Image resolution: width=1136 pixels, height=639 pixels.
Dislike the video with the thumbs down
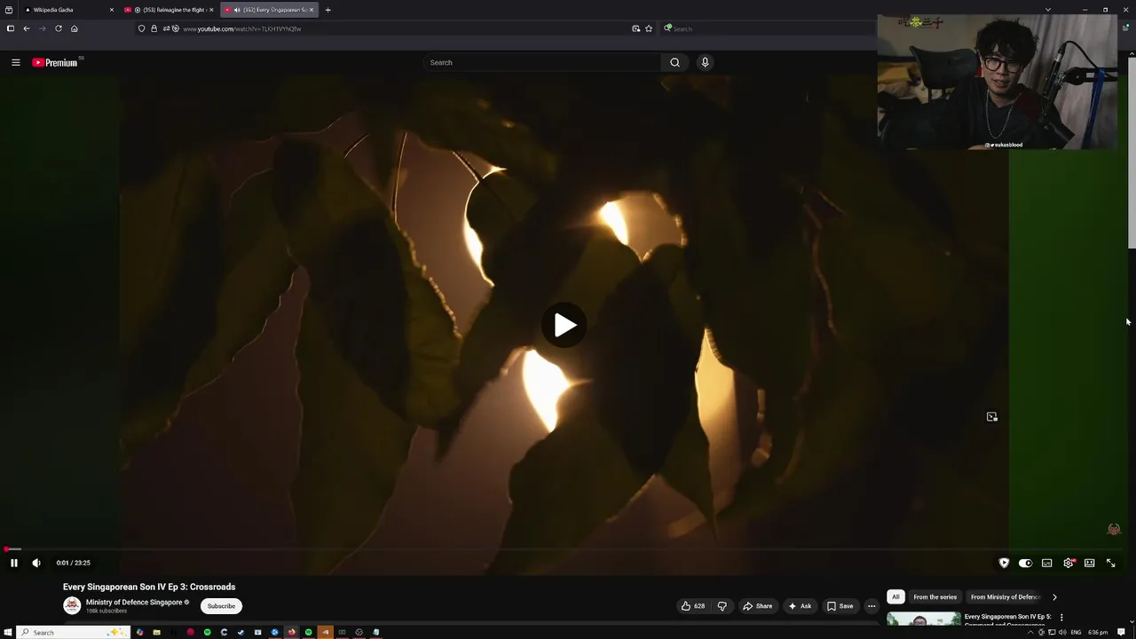[722, 606]
